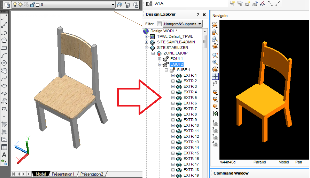Select the Rectangle tool
Image resolution: width=310 pixels, height=178 pixels.
tap(4, 48)
